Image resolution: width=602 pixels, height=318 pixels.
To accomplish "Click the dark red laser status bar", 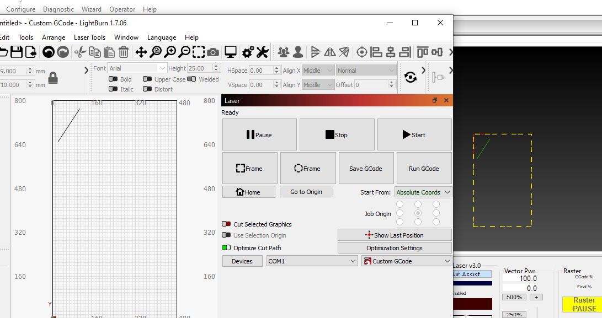I will coord(473,304).
